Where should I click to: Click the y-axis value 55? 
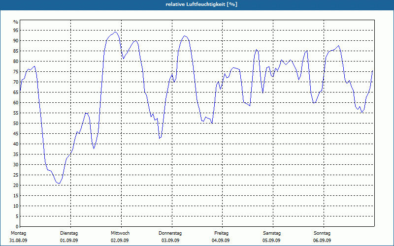tap(16, 113)
